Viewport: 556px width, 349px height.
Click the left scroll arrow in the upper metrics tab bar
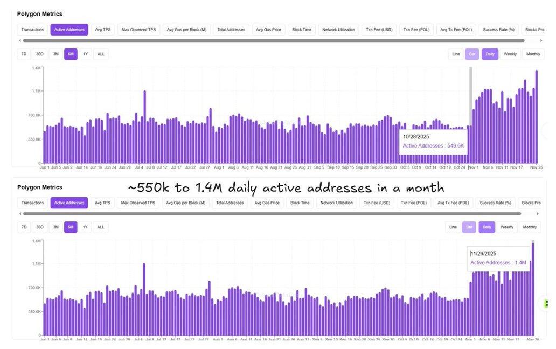20,40
